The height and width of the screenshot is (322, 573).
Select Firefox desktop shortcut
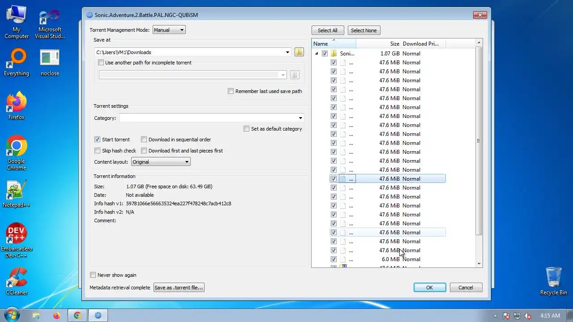click(x=17, y=106)
